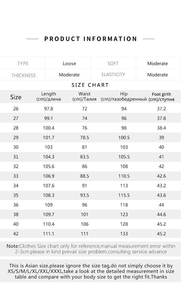Click the ELASTICITY label cell

coord(113,75)
